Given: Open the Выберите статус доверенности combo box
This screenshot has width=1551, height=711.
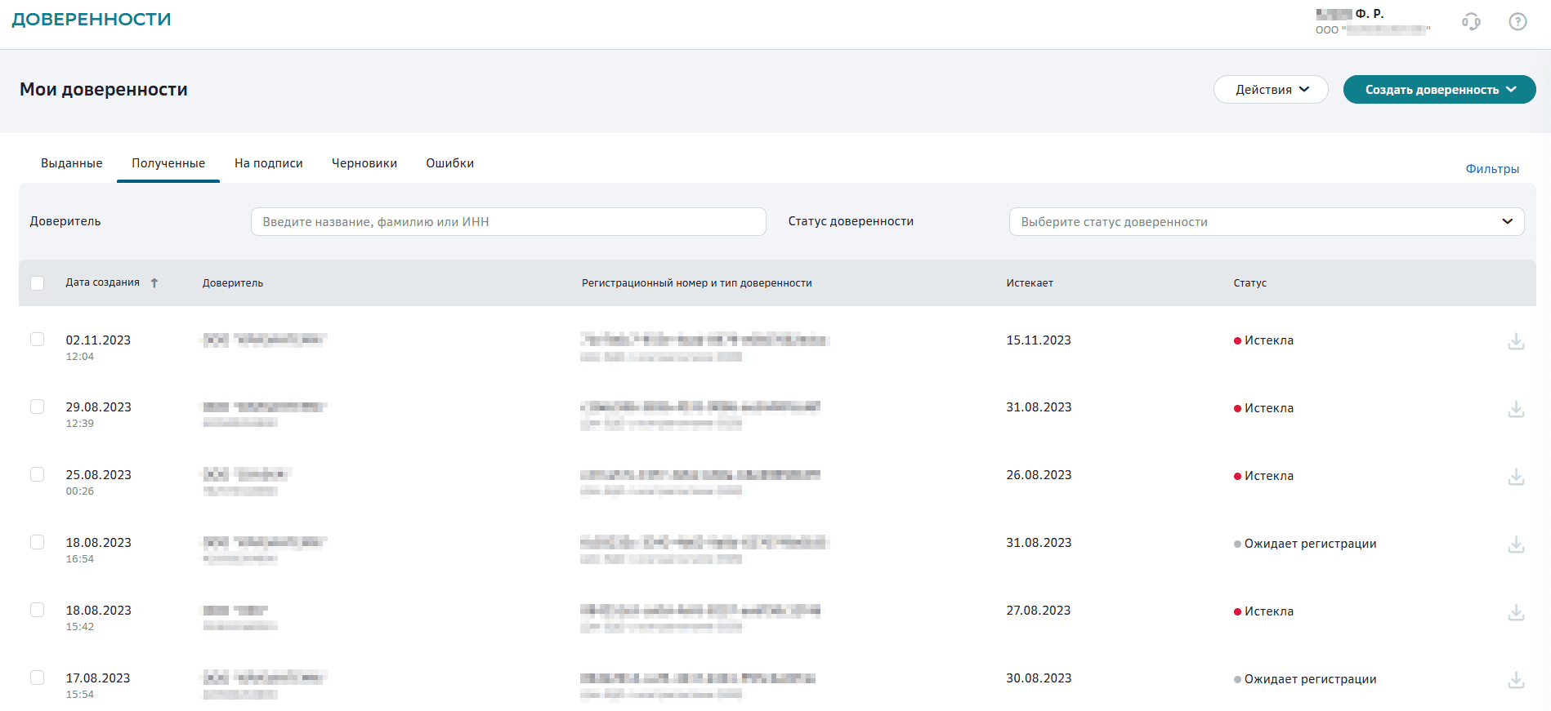Looking at the screenshot, I should pos(1267,222).
